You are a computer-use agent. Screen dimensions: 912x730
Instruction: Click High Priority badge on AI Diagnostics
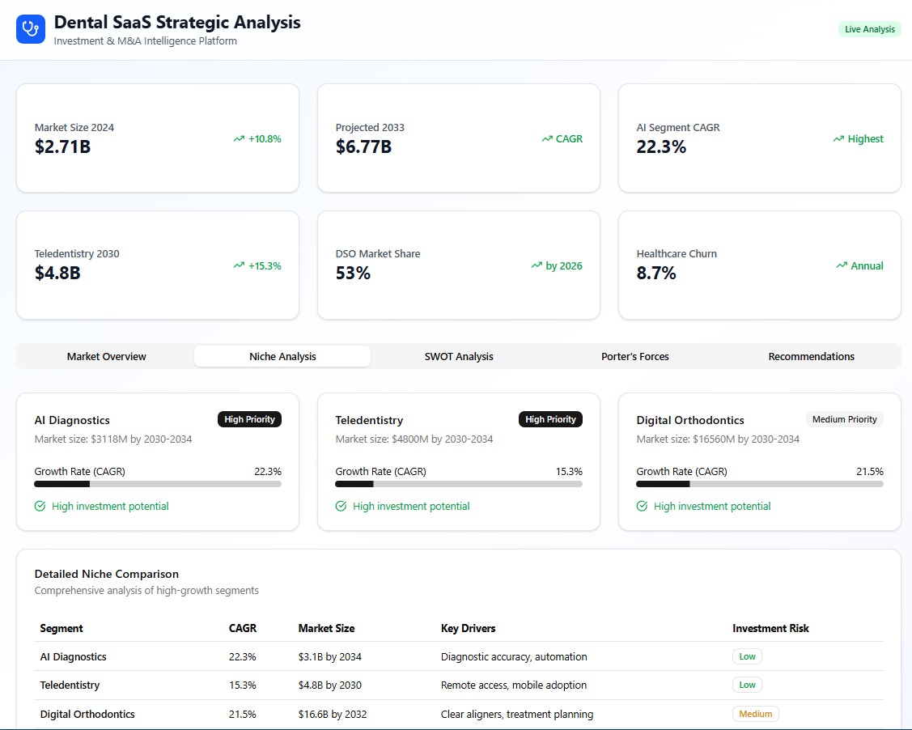[x=249, y=419]
